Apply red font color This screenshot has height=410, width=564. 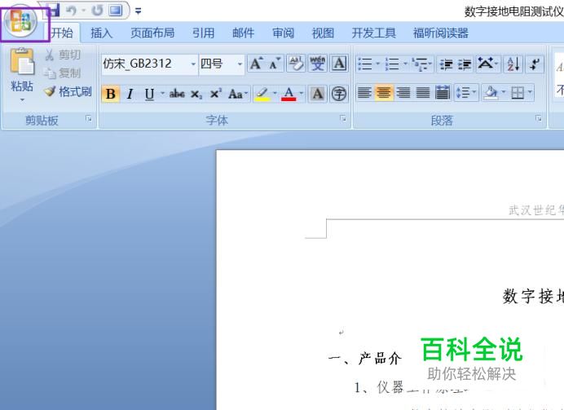click(x=289, y=95)
